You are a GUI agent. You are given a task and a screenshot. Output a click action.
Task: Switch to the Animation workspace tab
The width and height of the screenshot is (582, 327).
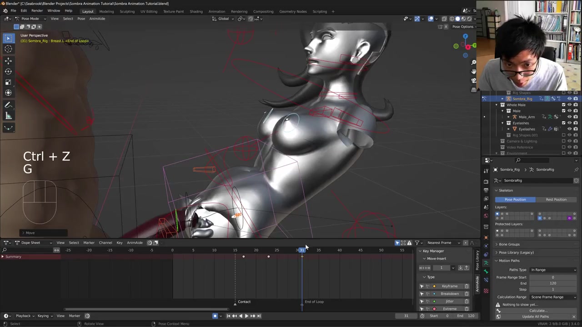[x=216, y=11]
